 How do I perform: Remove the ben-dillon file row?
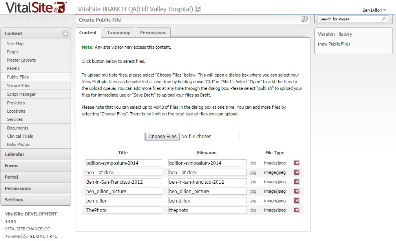pos(297,201)
